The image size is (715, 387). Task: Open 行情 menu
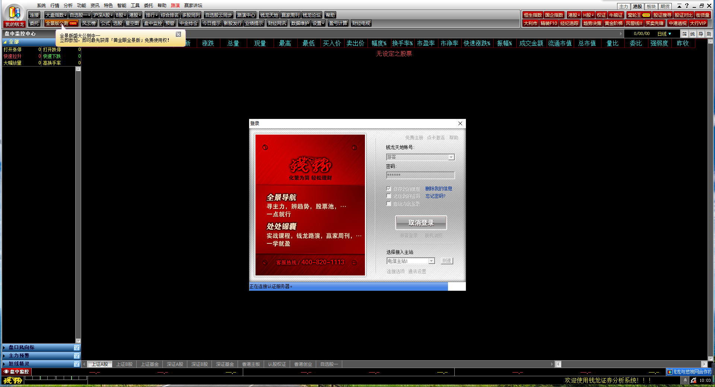[x=55, y=6]
